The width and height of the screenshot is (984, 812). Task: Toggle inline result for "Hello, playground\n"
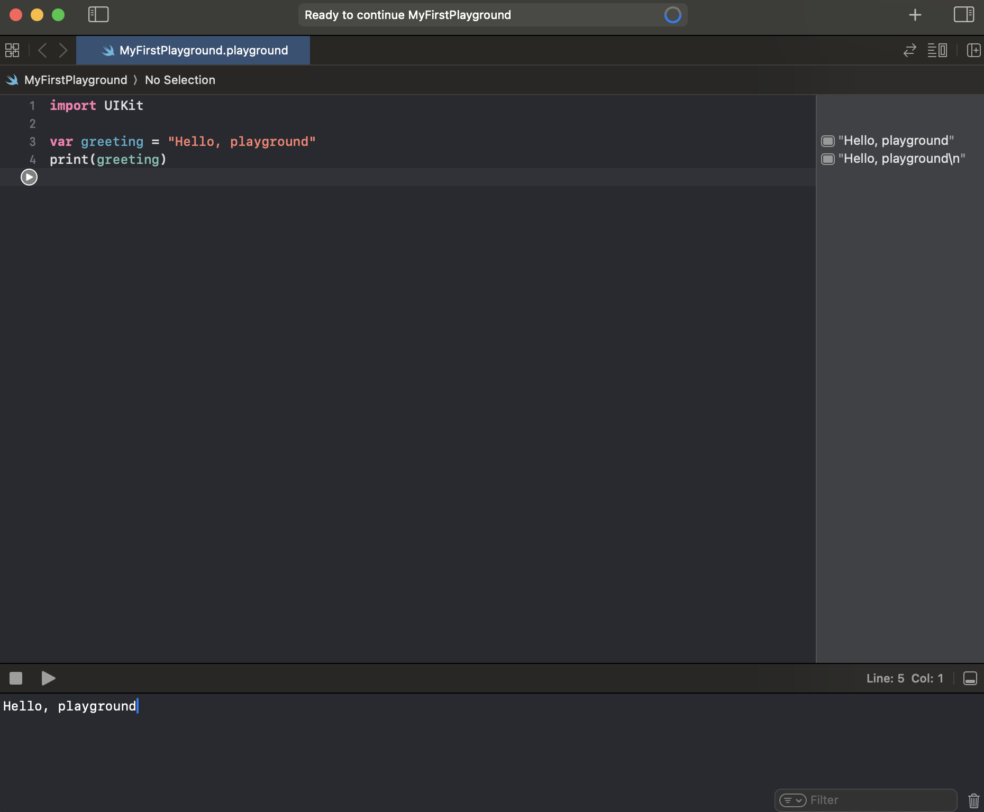point(828,158)
